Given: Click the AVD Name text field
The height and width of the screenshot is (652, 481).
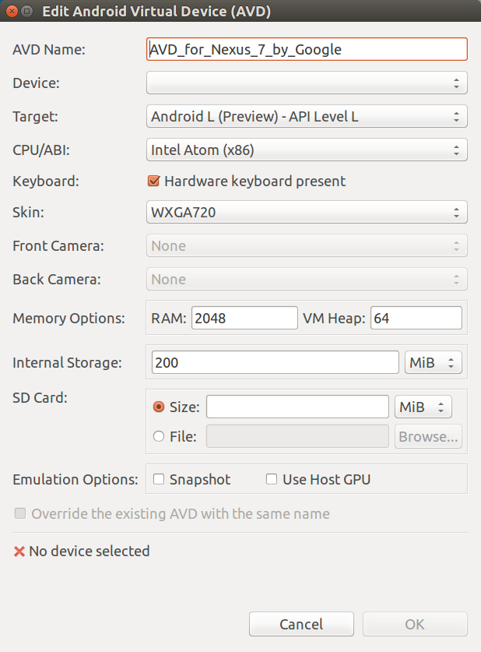Looking at the screenshot, I should tap(307, 49).
